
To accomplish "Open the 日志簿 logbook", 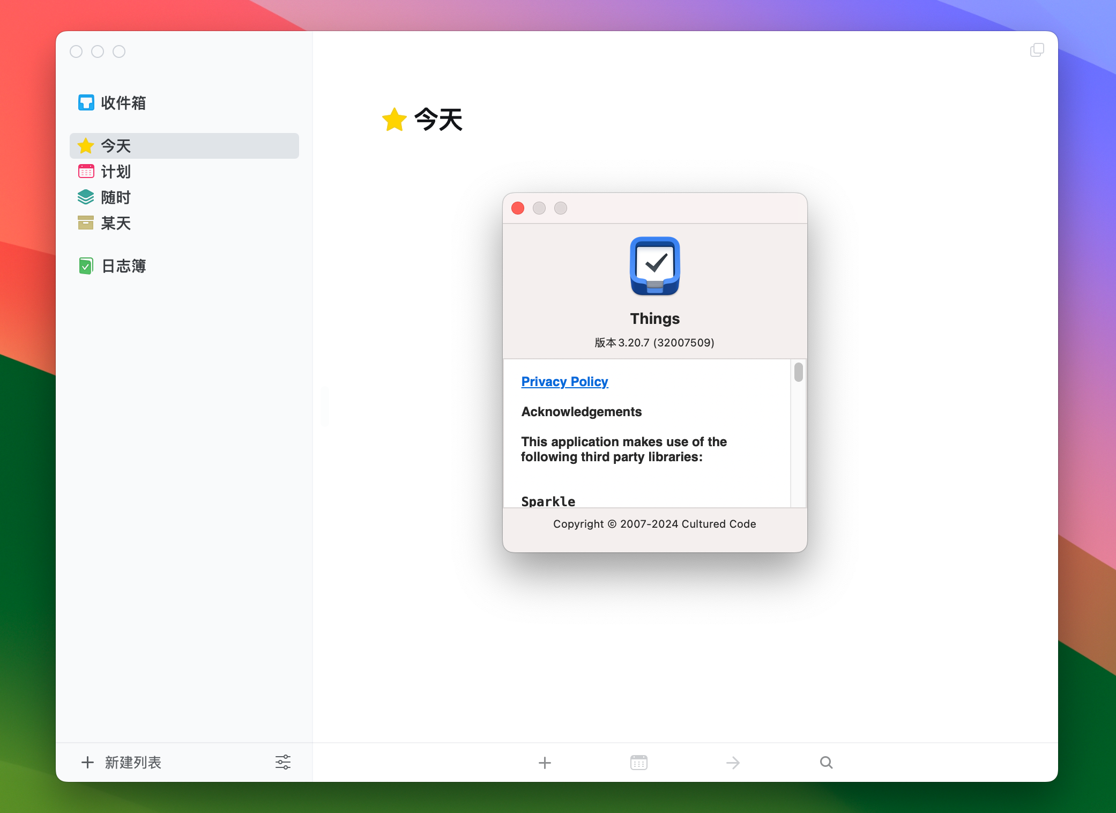I will (x=184, y=266).
